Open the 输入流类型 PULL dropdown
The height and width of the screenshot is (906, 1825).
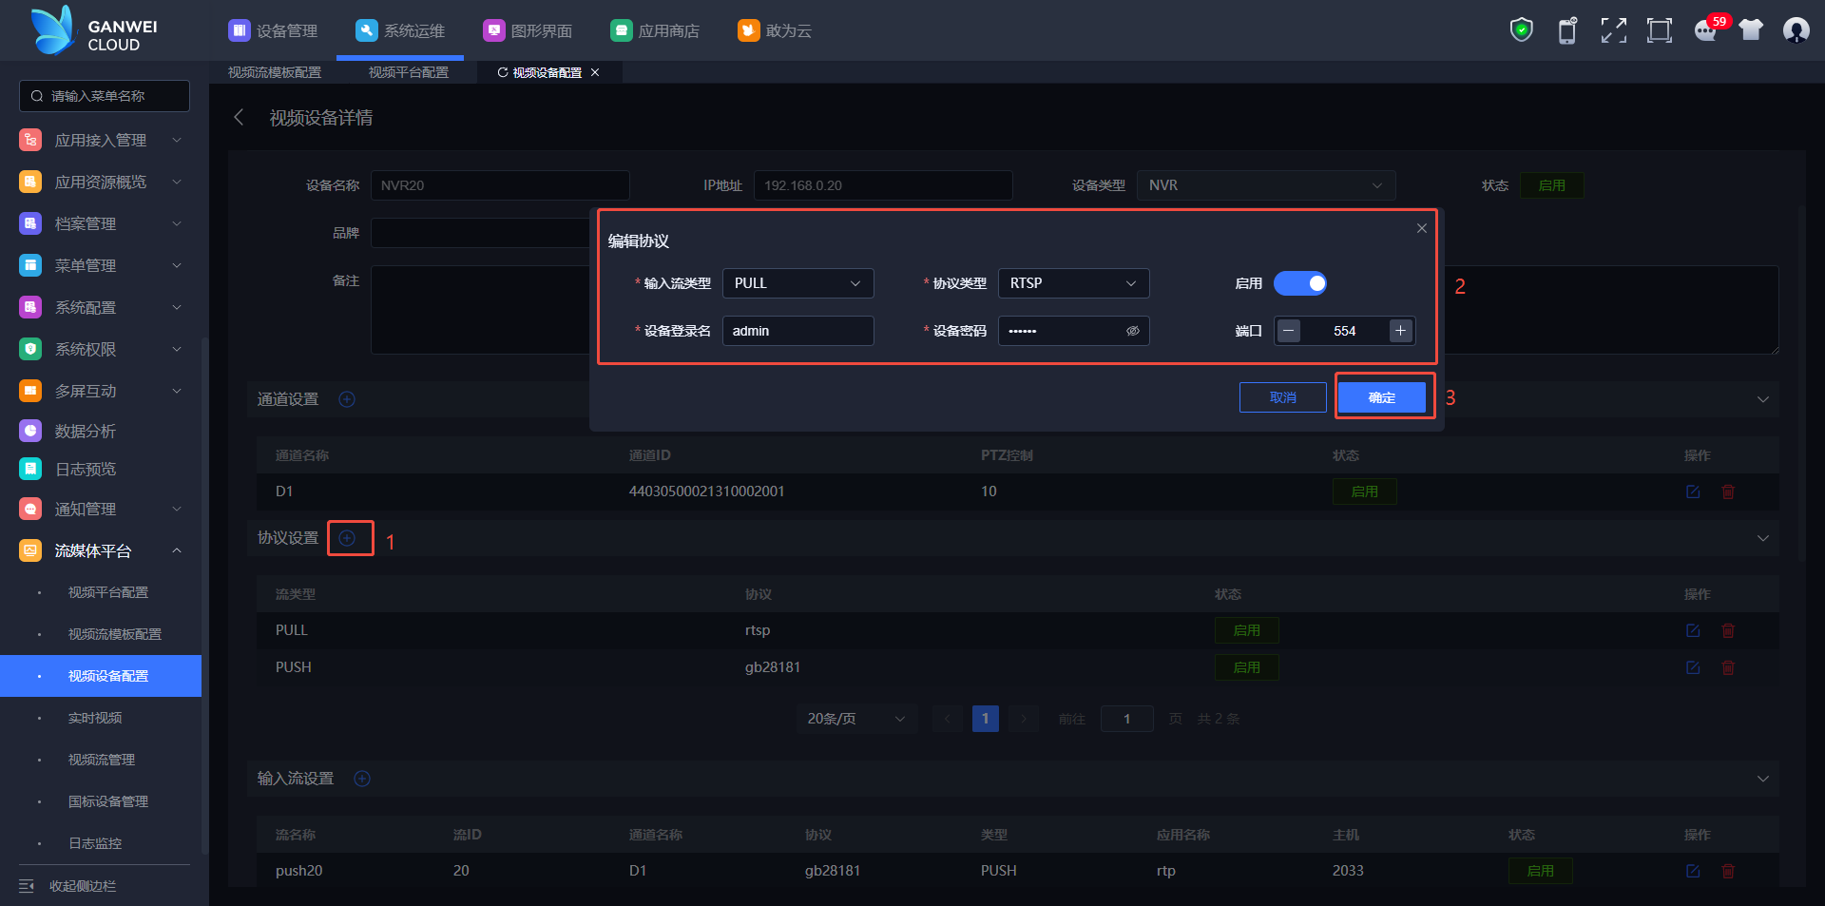(x=797, y=283)
